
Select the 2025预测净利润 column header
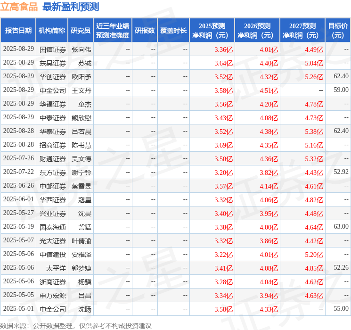212,31
